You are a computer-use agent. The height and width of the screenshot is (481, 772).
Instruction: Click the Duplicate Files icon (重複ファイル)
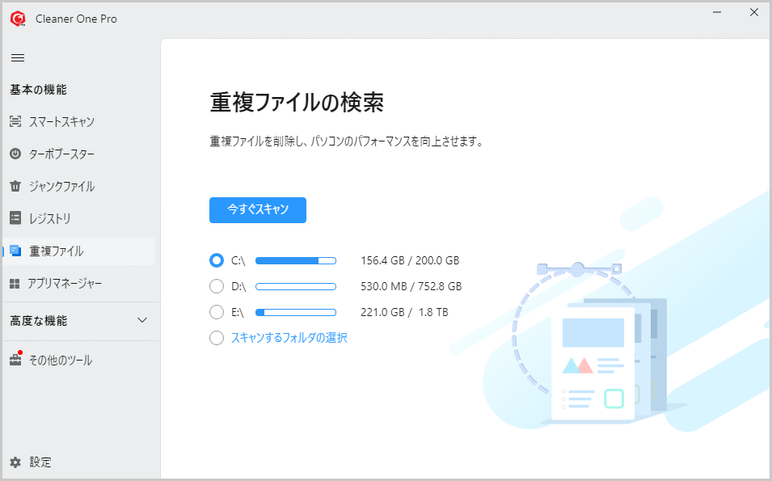[15, 251]
